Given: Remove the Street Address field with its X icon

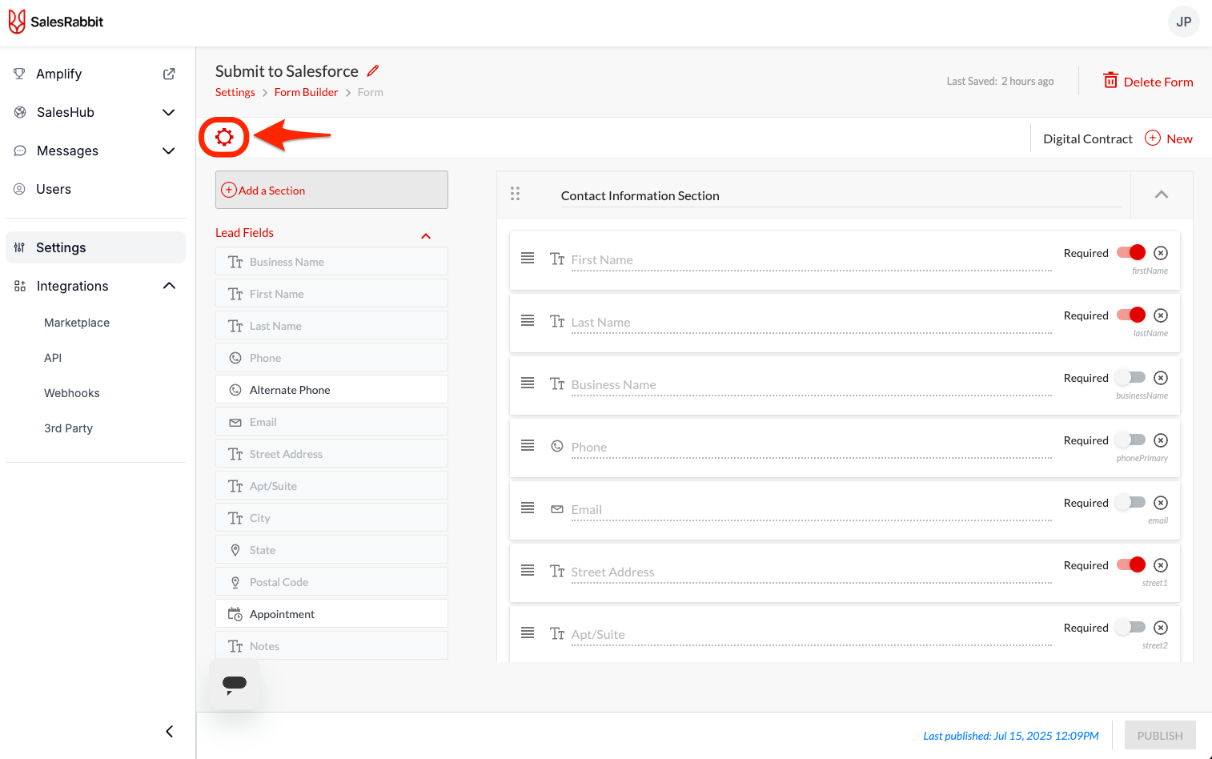Looking at the screenshot, I should [1161, 565].
